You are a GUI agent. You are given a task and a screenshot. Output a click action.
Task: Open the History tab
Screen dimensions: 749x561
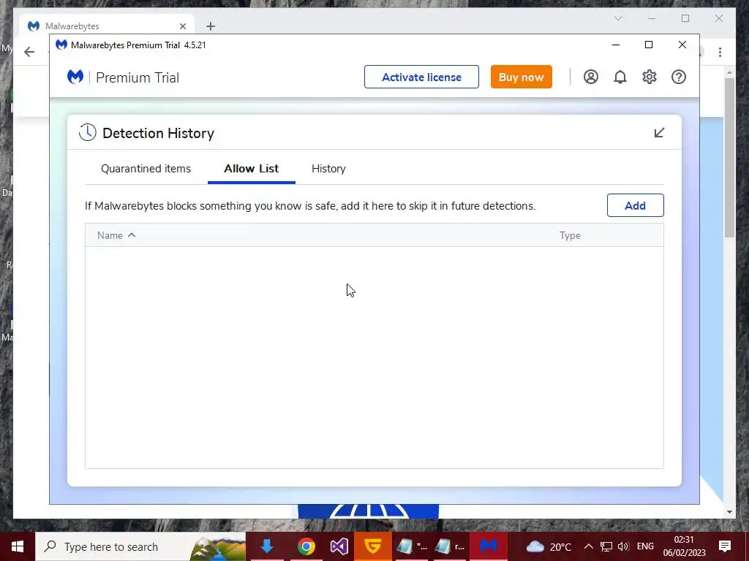328,169
